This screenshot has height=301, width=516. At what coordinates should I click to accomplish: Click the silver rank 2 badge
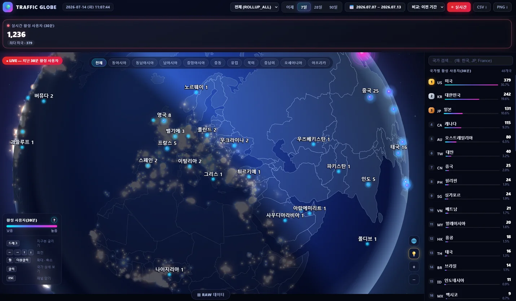coord(431,96)
